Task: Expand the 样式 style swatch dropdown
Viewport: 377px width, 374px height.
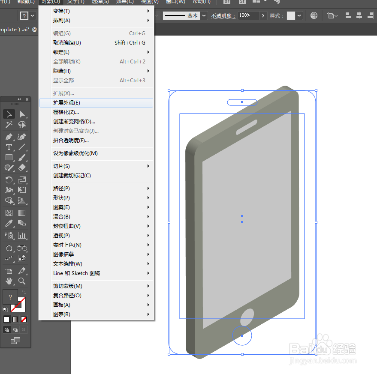Action: click(299, 16)
